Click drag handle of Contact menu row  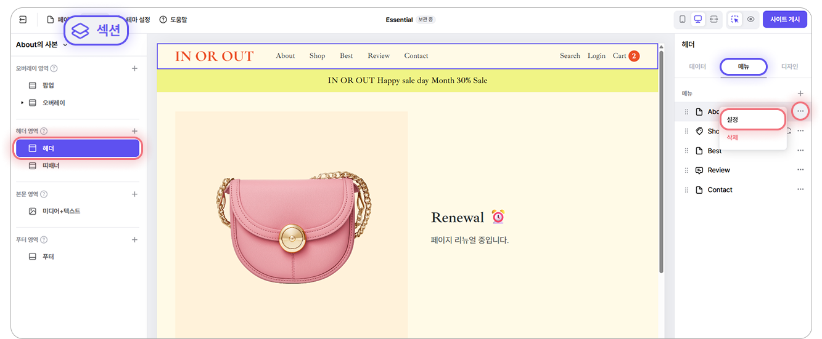point(686,190)
